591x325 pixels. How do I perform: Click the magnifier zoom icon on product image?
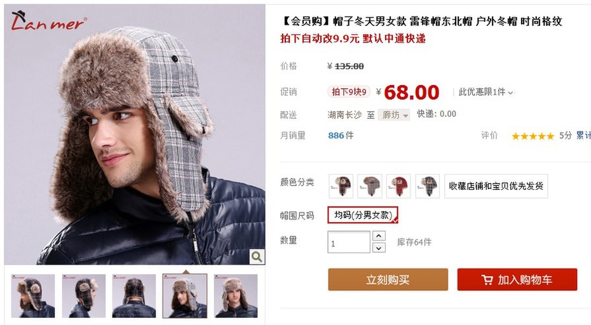(257, 256)
